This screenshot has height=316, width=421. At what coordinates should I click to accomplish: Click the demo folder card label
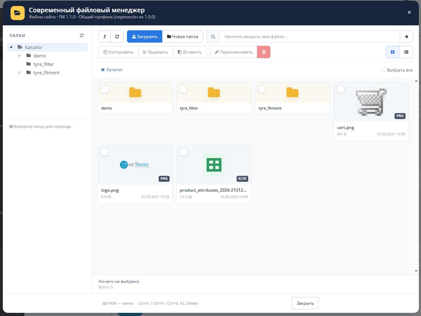tap(106, 108)
